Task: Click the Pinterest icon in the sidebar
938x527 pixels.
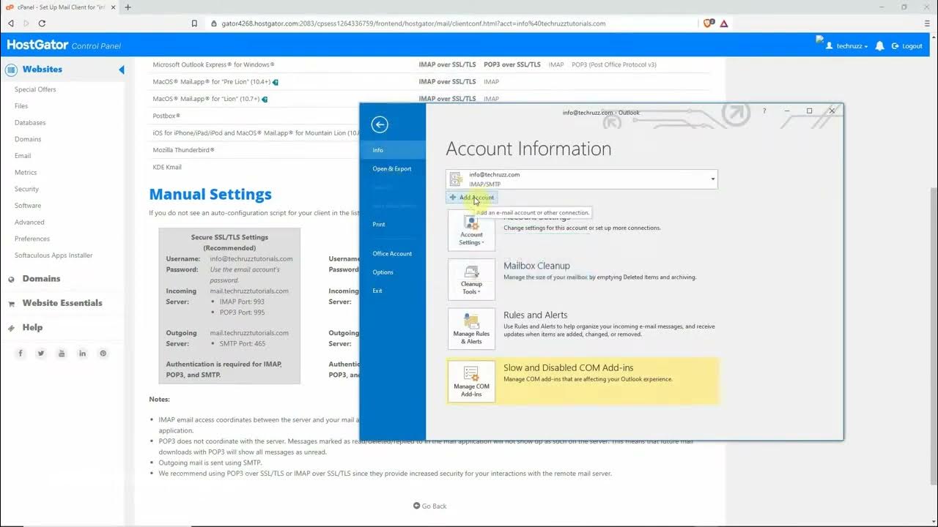Action: 103,354
